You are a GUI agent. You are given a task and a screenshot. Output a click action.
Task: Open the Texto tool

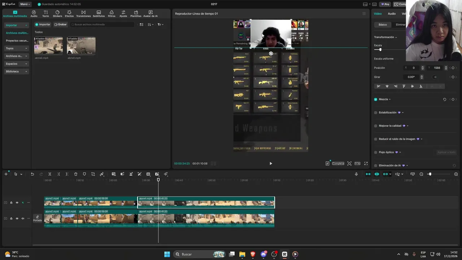(x=45, y=14)
